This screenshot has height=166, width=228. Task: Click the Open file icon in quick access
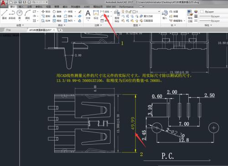click(x=16, y=2)
